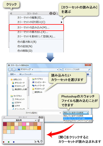The width and height of the screenshot is (103, 146).
Task: Click the trash icon in color set panel
Action: pyautogui.click(x=41, y=142)
